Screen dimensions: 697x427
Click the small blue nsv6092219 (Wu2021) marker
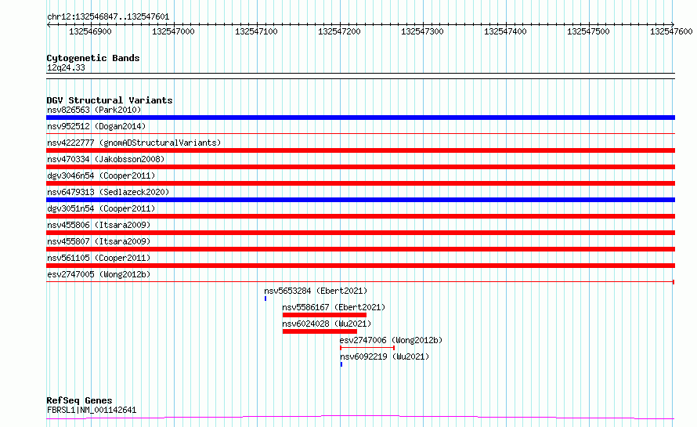(341, 364)
